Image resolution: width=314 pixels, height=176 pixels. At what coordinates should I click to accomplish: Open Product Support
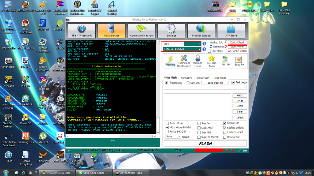click(x=201, y=31)
